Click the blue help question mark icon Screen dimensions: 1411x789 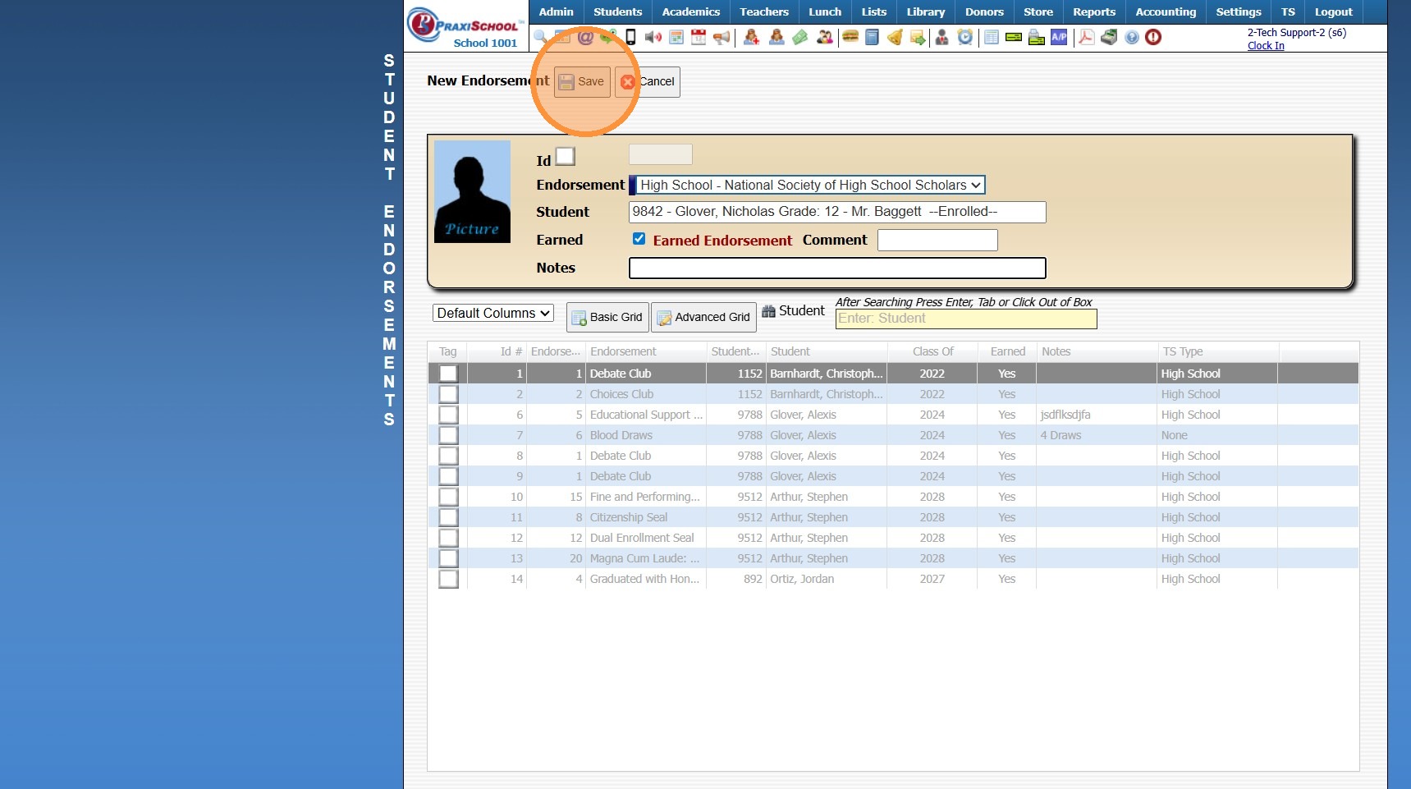1132,37
